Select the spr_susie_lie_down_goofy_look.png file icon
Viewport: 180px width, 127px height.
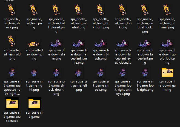click(x=167, y=43)
